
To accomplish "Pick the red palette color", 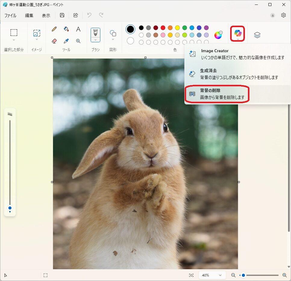I will [163, 28].
